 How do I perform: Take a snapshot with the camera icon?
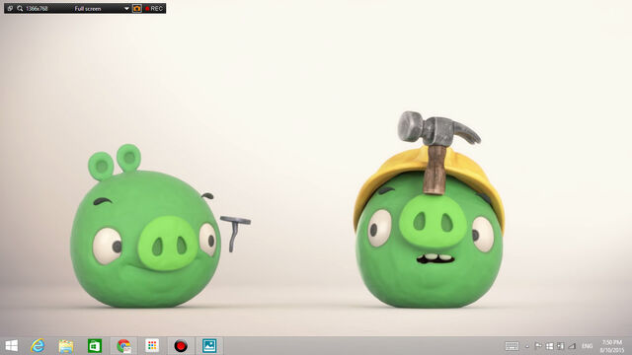[137, 9]
